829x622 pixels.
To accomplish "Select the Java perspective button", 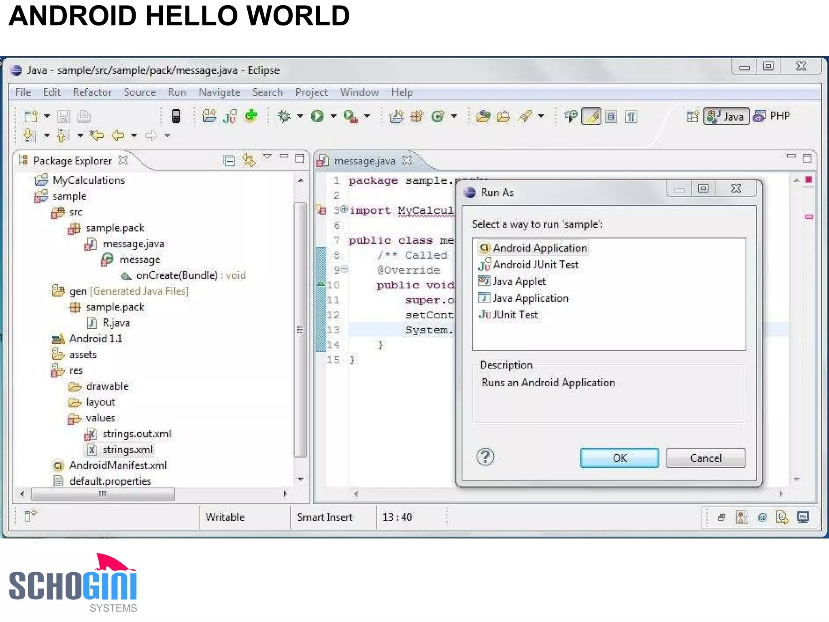I will click(x=726, y=116).
